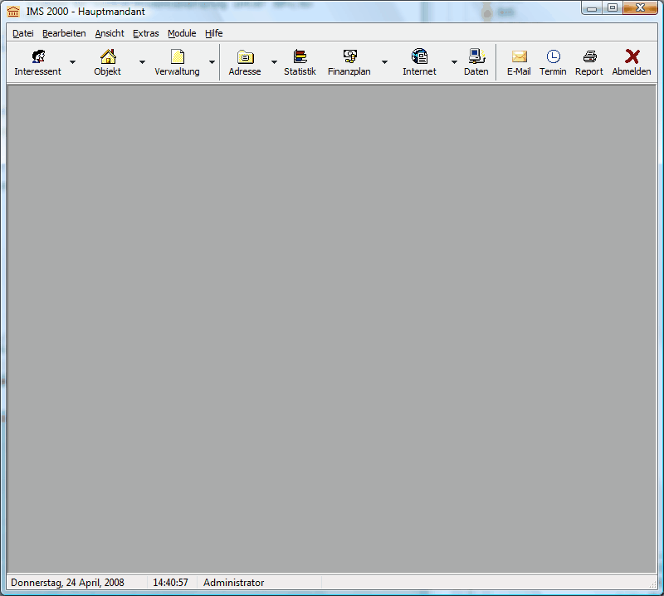
Task: Open the Module menu
Action: (x=182, y=33)
